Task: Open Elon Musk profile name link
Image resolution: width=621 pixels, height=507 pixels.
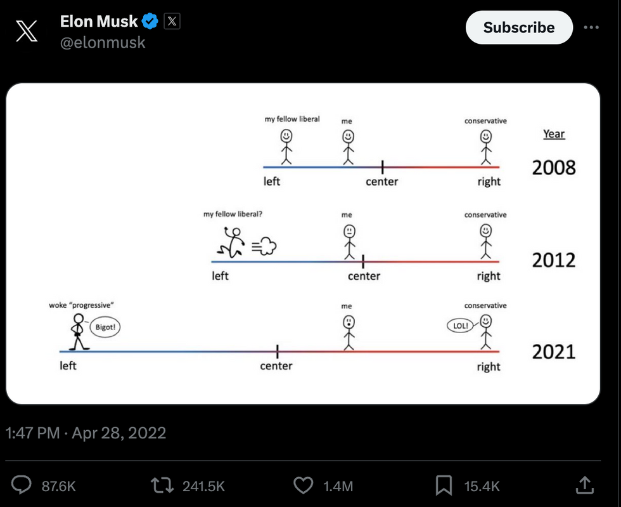Action: pyautogui.click(x=99, y=21)
